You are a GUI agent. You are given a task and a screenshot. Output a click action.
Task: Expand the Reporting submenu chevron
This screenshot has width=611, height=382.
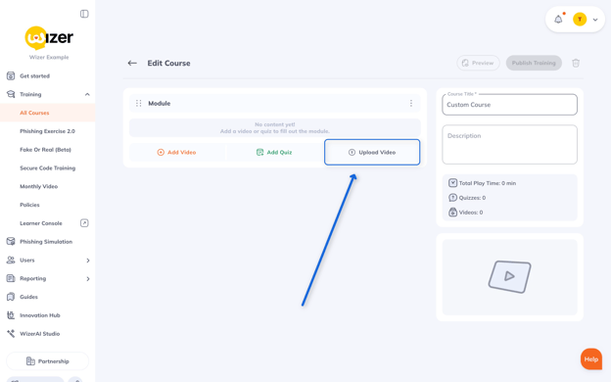pyautogui.click(x=88, y=279)
